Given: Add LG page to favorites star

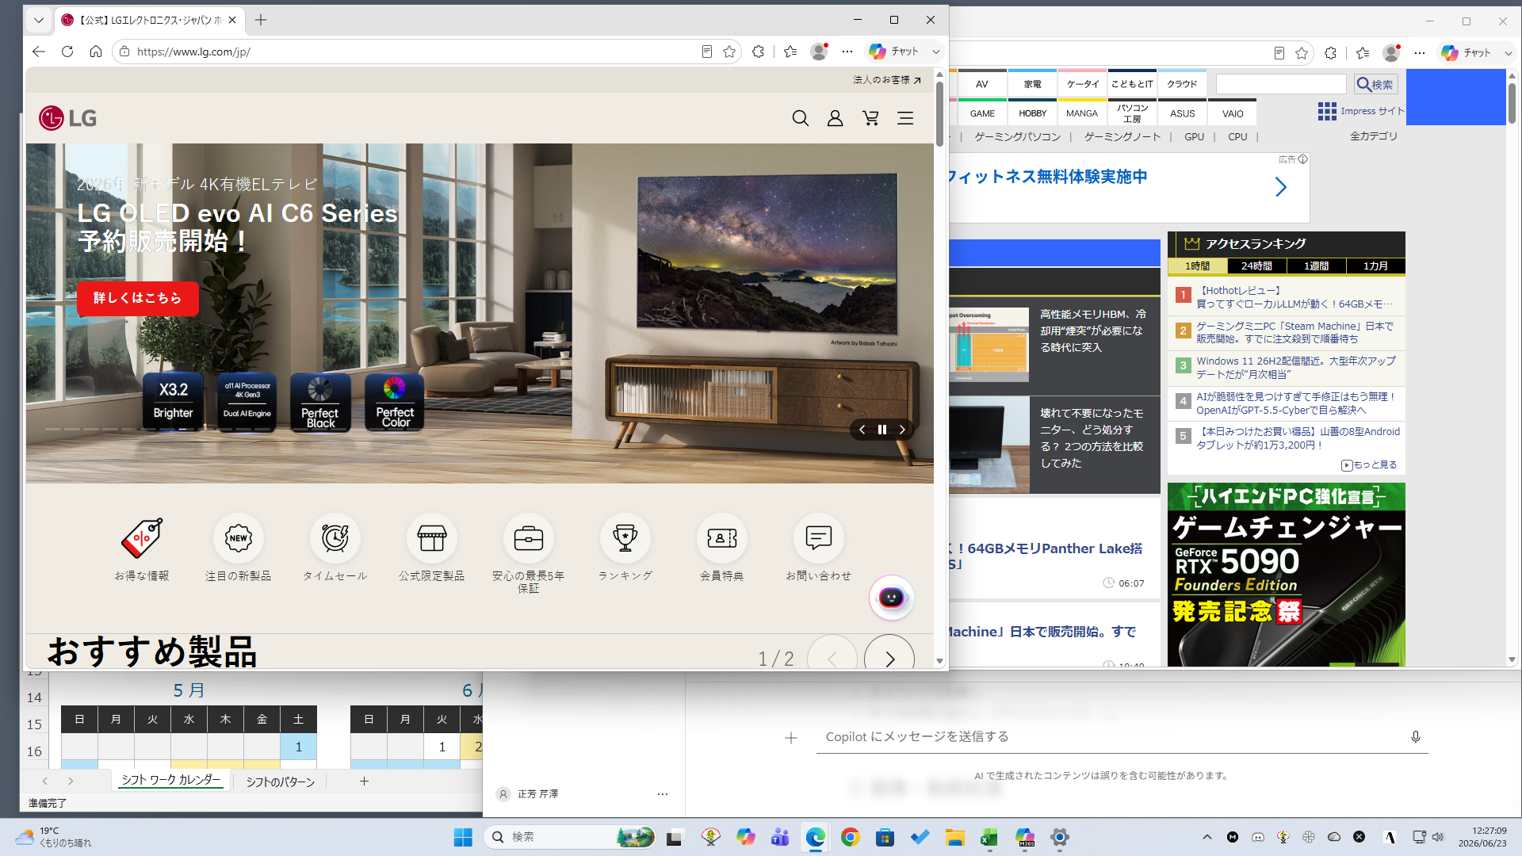Looking at the screenshot, I should click(729, 52).
